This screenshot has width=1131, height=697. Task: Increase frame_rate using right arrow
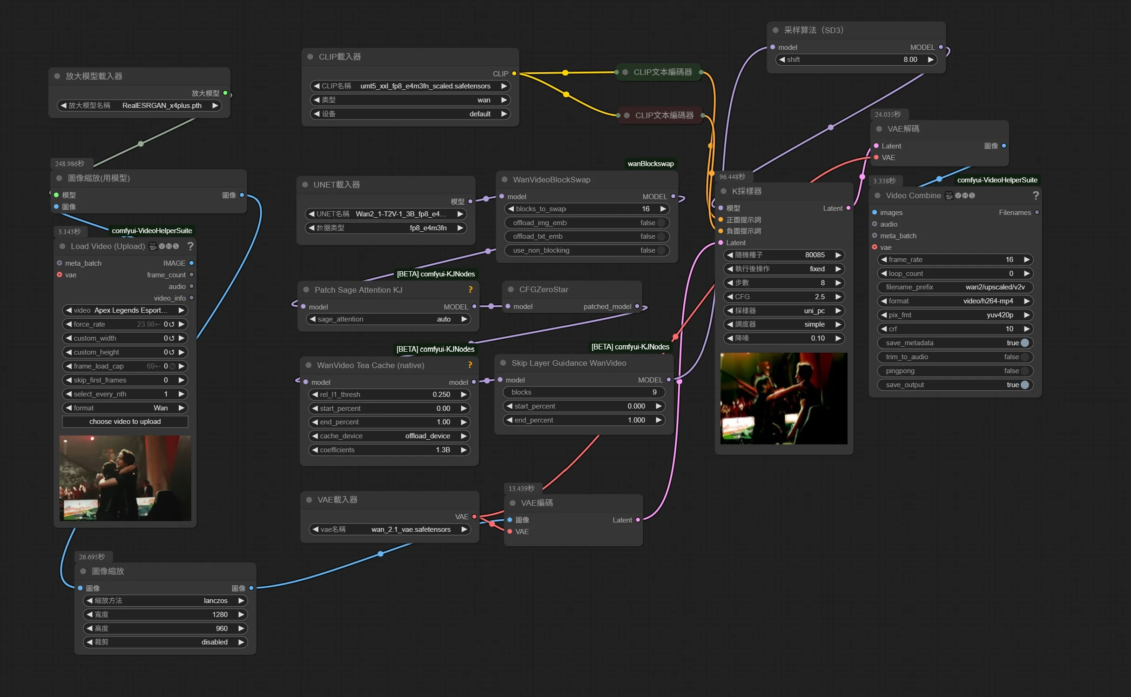tap(1027, 260)
